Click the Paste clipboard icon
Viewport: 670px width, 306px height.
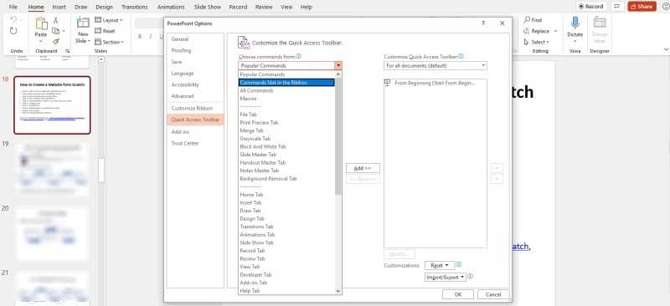coord(41,24)
